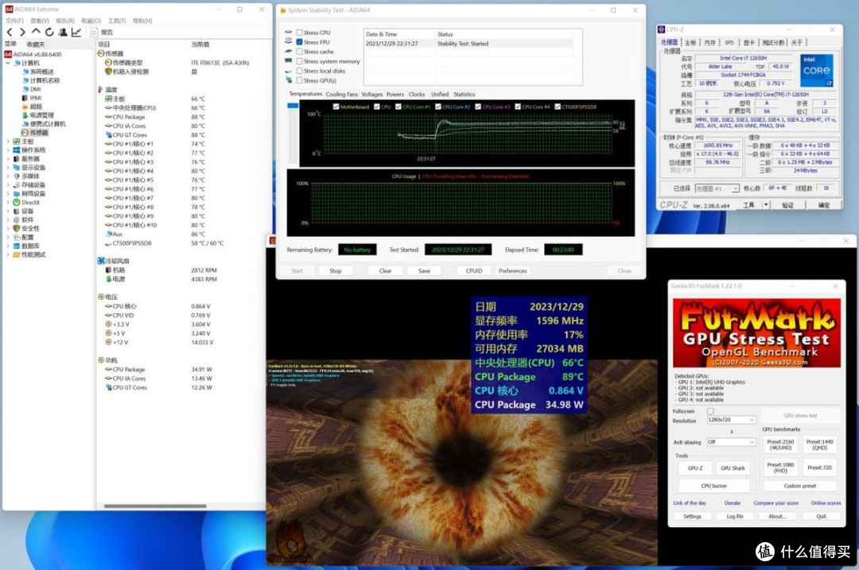The image size is (859, 570).
Task: Select the DirectX item in tree
Action: point(30,203)
